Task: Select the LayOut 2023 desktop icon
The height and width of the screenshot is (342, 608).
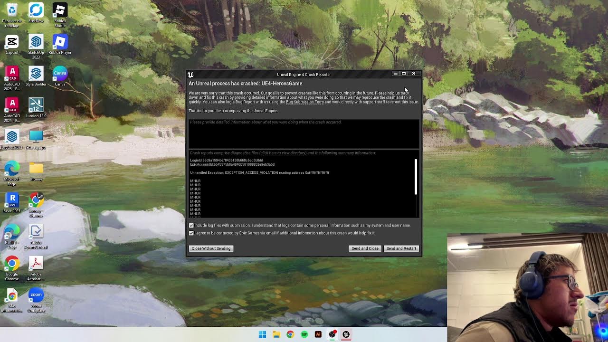Action: 12,140
